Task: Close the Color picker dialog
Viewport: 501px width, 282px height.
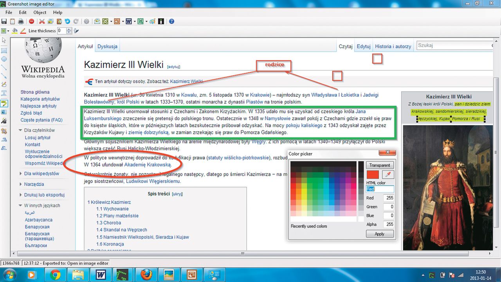Action: [x=387, y=153]
